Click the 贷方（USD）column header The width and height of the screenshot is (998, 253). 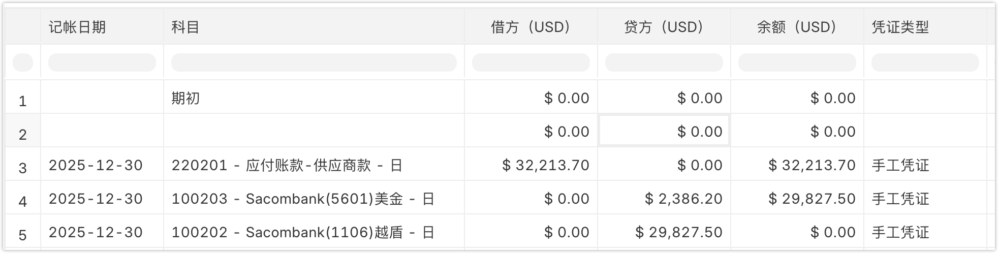click(664, 27)
